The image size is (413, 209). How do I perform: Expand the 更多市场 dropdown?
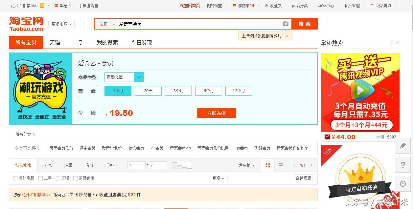[61, 24]
